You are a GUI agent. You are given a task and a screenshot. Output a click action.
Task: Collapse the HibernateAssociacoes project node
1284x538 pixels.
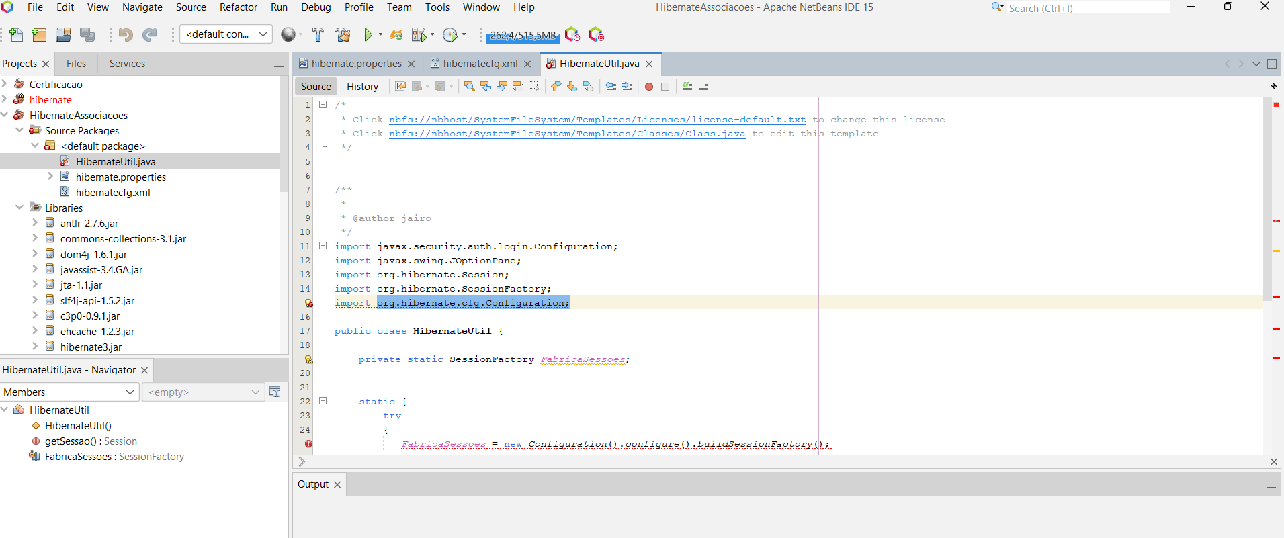coord(5,115)
